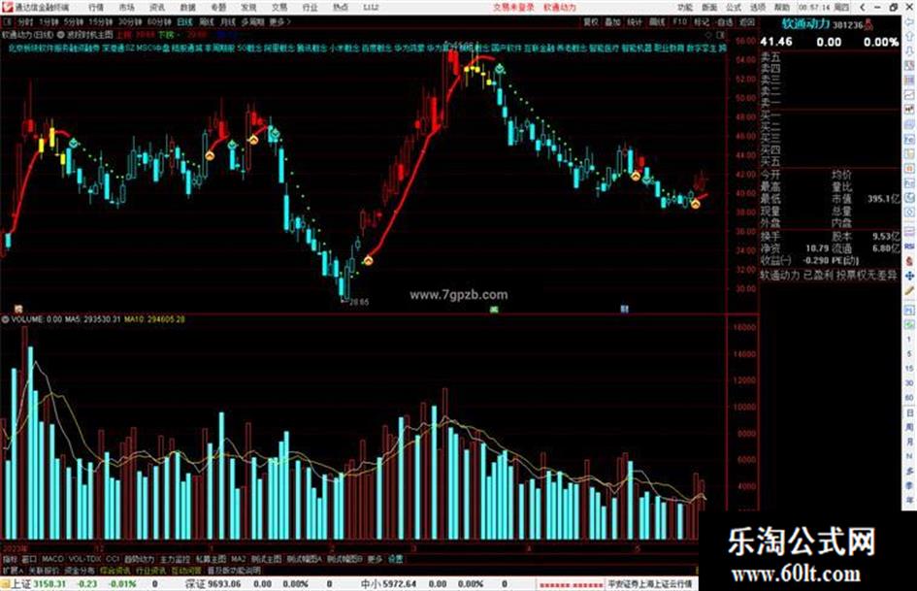Viewport: 917px width, 591px height.
Task: Click the 交易未登录 login link
Action: (x=513, y=8)
